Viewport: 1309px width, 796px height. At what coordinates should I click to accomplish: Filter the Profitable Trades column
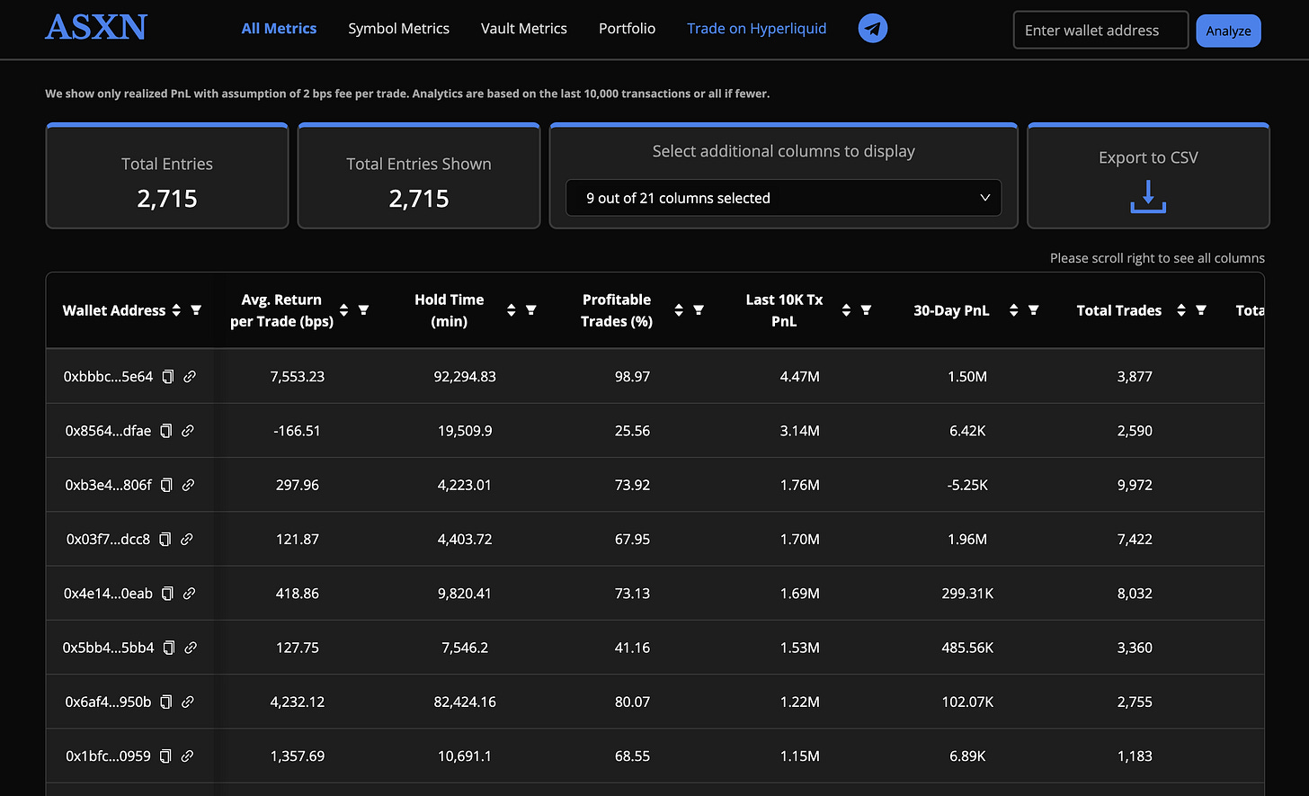tap(699, 310)
